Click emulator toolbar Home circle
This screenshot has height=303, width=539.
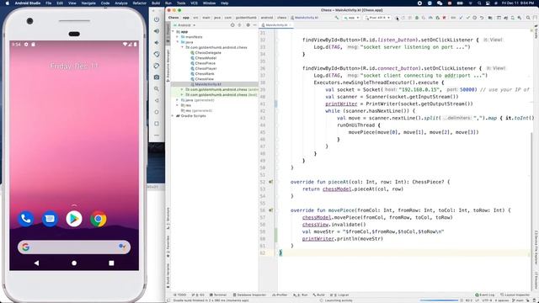157,112
